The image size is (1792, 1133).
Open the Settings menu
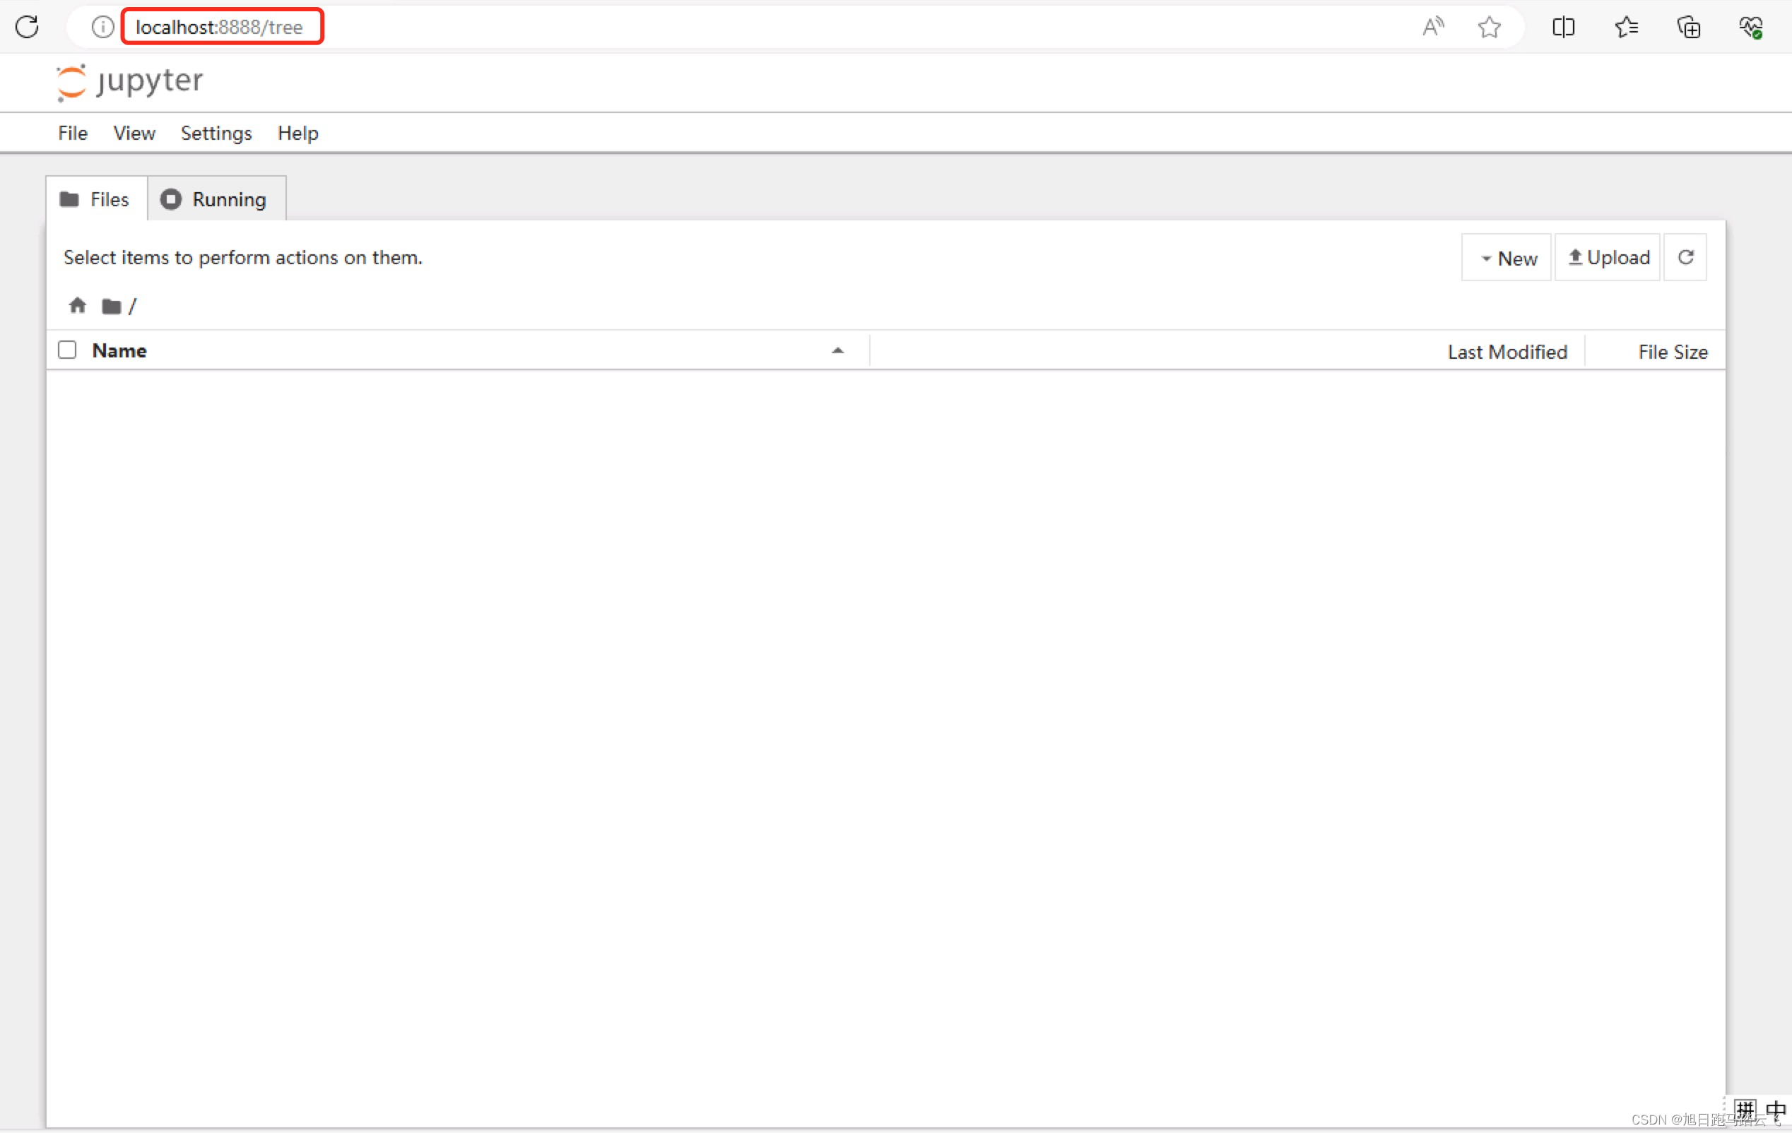[x=216, y=134]
